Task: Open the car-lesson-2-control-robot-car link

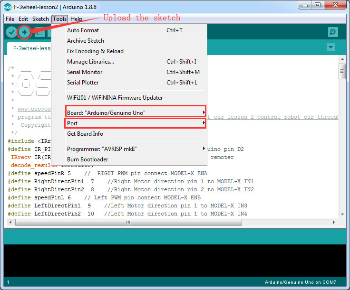Action: tap(273, 117)
